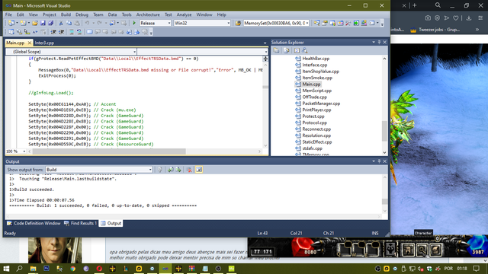Select PacketManager.cpp in Solution Explorer
The height and width of the screenshot is (274, 488).
(321, 104)
